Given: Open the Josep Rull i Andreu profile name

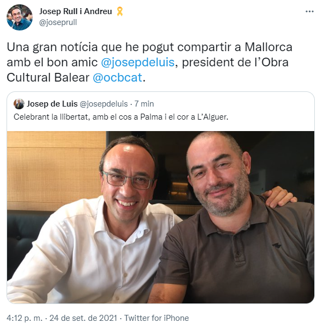Looking at the screenshot, I should (76, 11).
